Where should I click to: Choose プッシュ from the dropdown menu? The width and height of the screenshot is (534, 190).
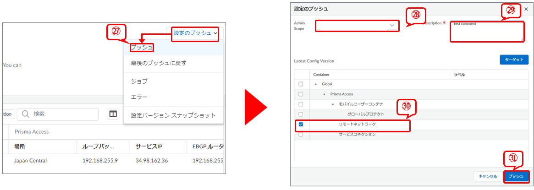(141, 47)
